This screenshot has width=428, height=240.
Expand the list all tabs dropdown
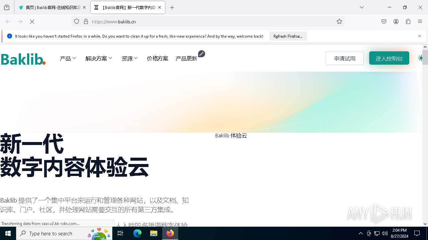pos(362,7)
